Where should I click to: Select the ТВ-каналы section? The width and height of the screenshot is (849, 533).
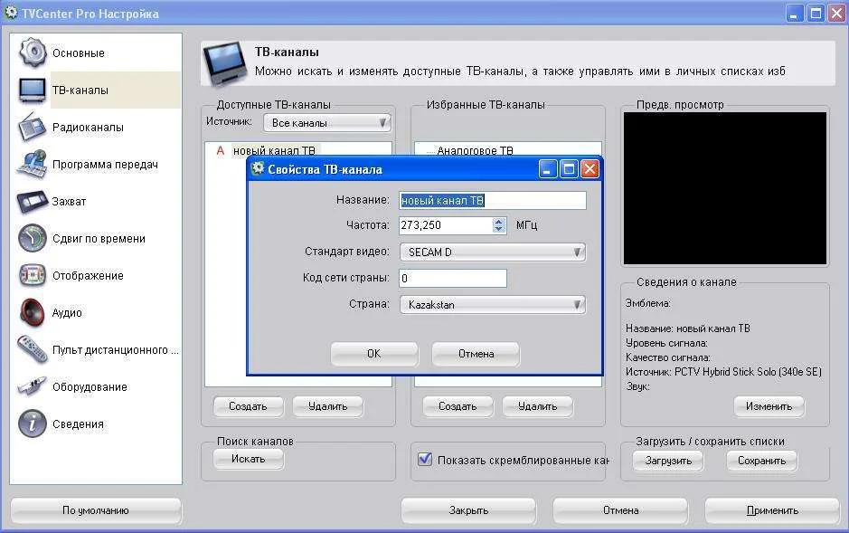tap(80, 90)
